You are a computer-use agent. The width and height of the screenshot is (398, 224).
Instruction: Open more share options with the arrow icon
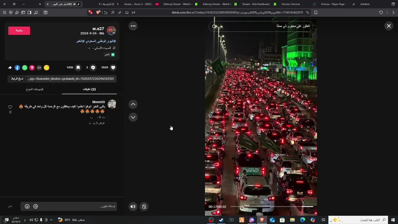tap(10, 68)
